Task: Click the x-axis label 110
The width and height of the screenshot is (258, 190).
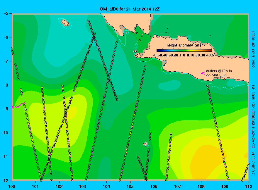Action: 249,186
